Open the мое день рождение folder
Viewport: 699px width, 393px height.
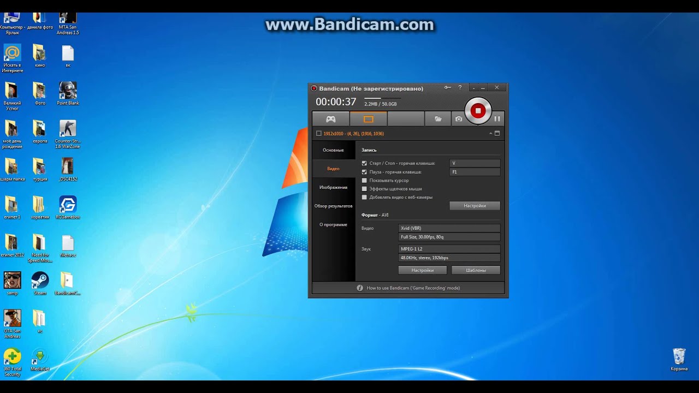pyautogui.click(x=12, y=134)
